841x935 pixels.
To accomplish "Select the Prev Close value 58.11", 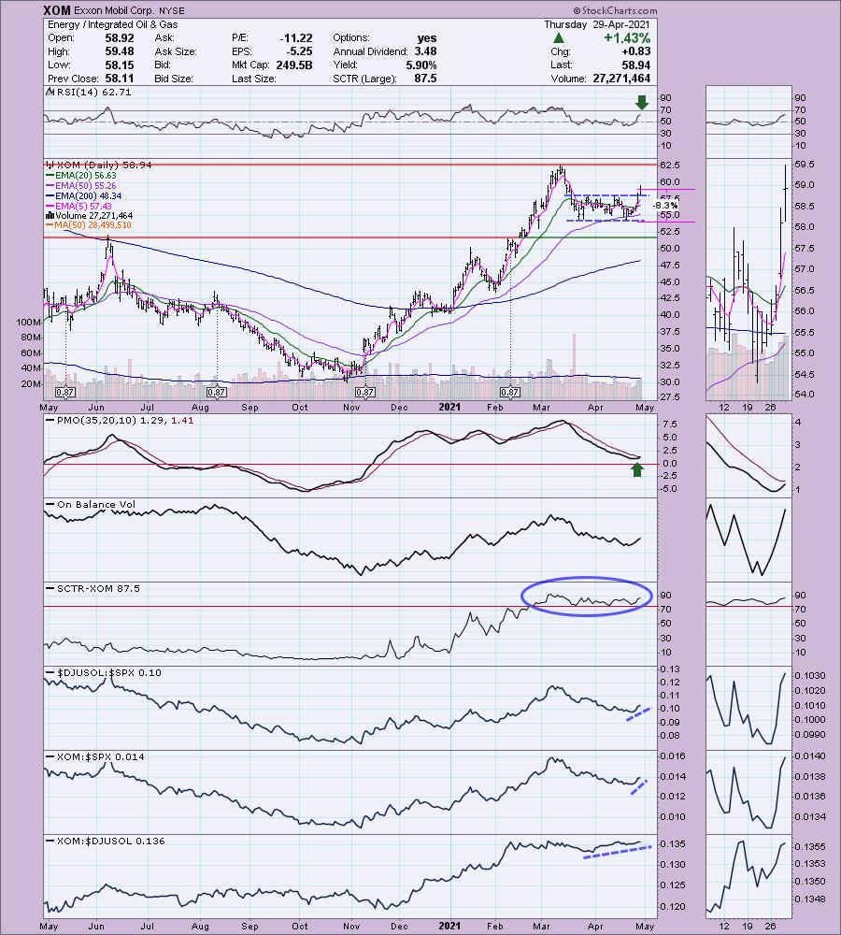I will 120,79.
